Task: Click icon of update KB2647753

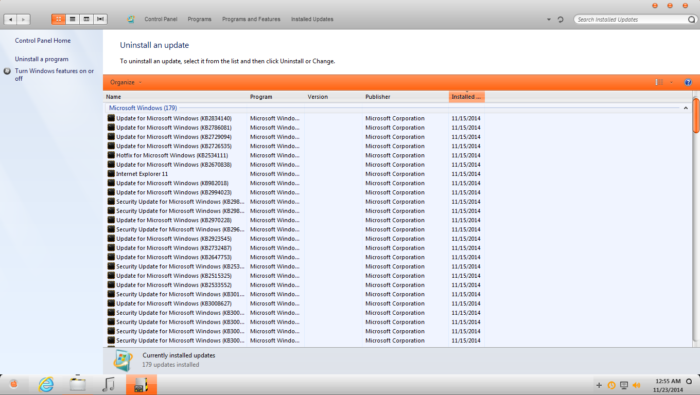Action: coord(111,257)
